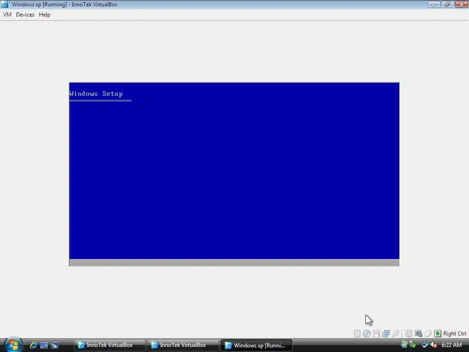469x352 pixels.
Task: Click the 6:22 AM taskbar clock
Action: coord(452,345)
